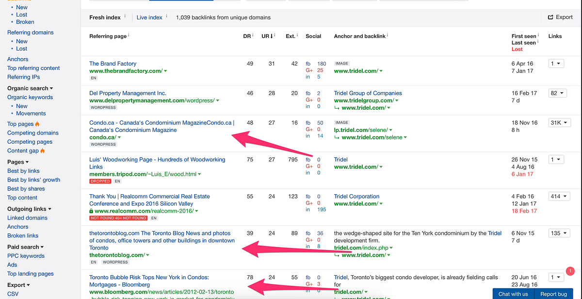
Task: Click Tridel Group of Companies anchor
Action: point(368,93)
